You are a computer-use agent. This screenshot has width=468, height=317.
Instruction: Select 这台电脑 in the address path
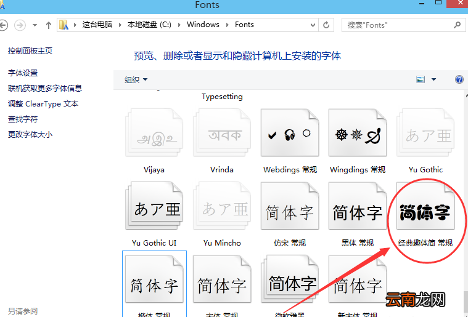97,25
